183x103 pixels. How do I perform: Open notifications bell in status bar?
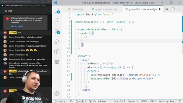pos(180,101)
